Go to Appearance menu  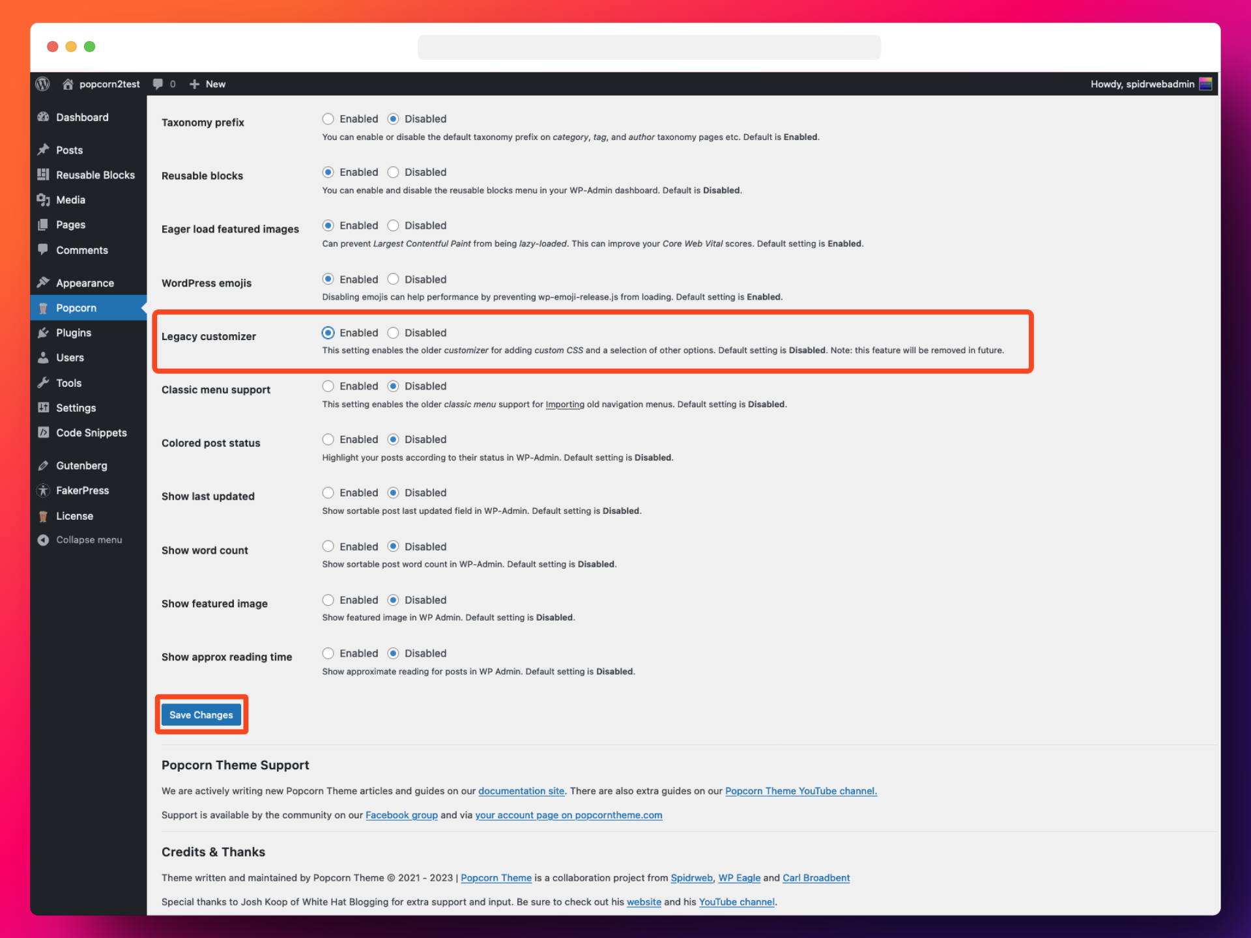(x=88, y=283)
